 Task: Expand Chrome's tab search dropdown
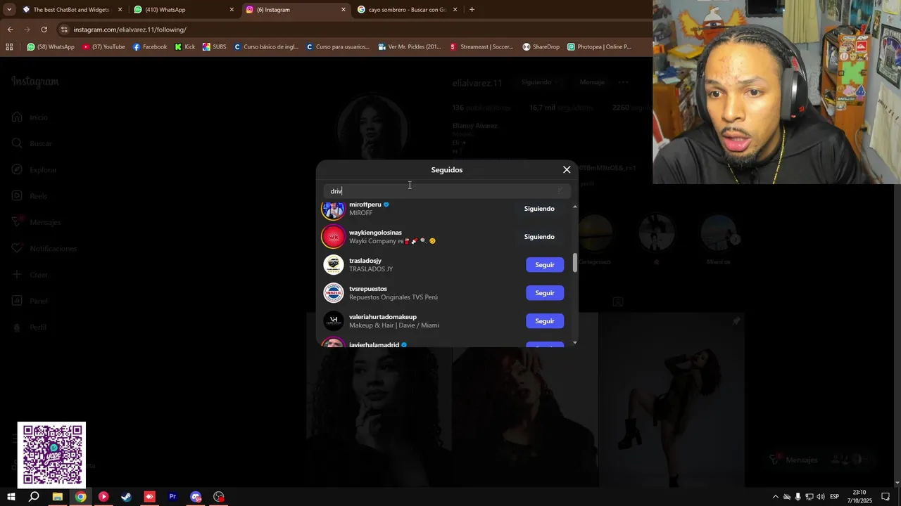[x=9, y=10]
